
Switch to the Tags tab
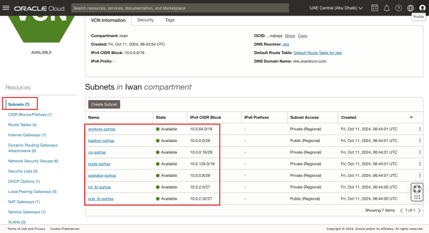pyautogui.click(x=169, y=20)
